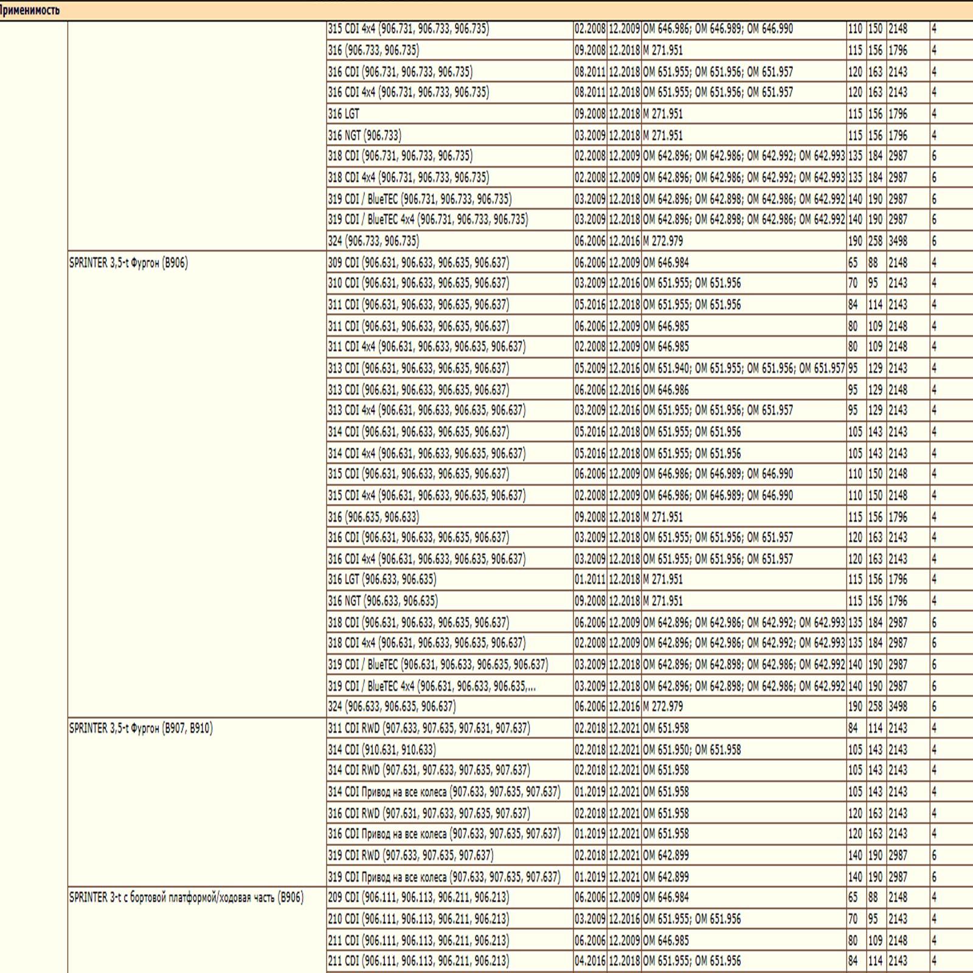This screenshot has width=973, height=973.
Task: Click SPRINTER 3-t с бортовой платформой (B906) cell
Action: 186,897
